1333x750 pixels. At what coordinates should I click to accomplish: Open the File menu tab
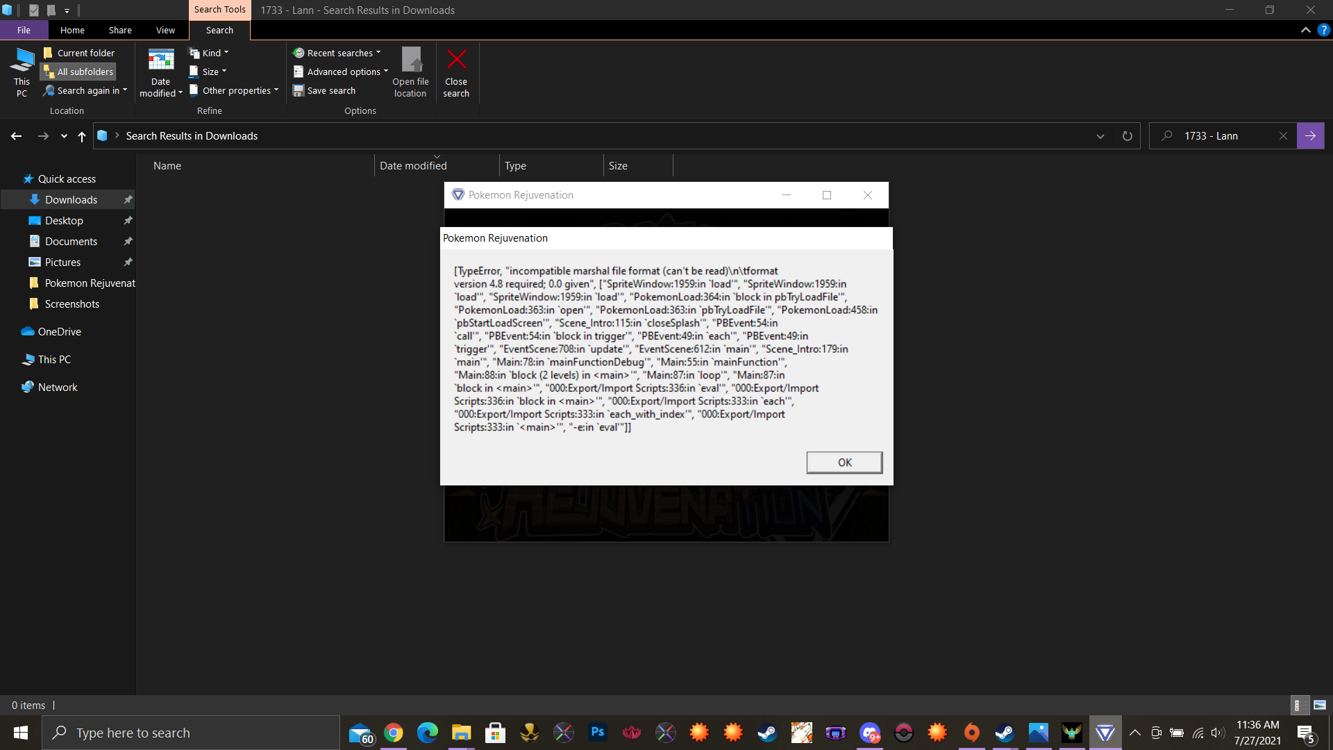(x=24, y=30)
